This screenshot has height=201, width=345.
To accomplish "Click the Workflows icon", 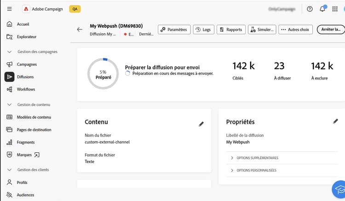I will [10, 89].
